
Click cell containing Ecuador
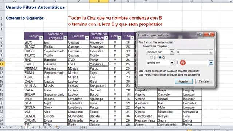192,99
